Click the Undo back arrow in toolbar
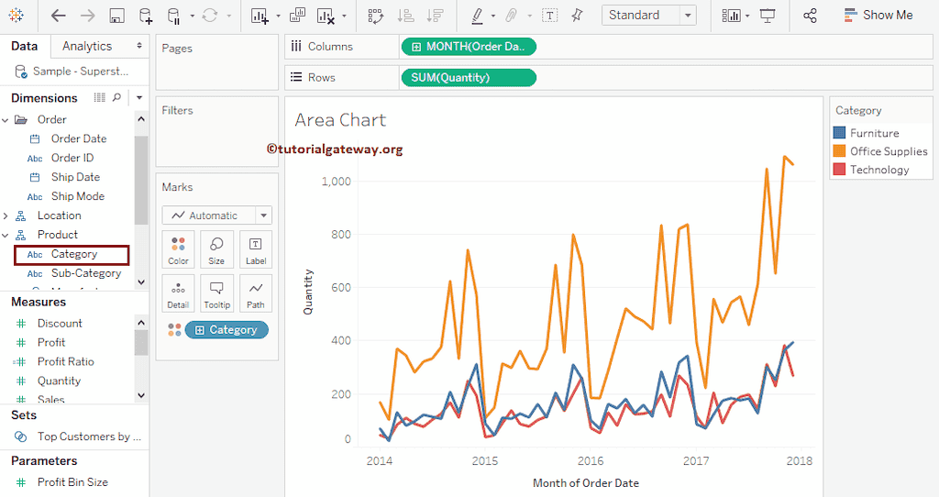The height and width of the screenshot is (497, 939). (58, 16)
